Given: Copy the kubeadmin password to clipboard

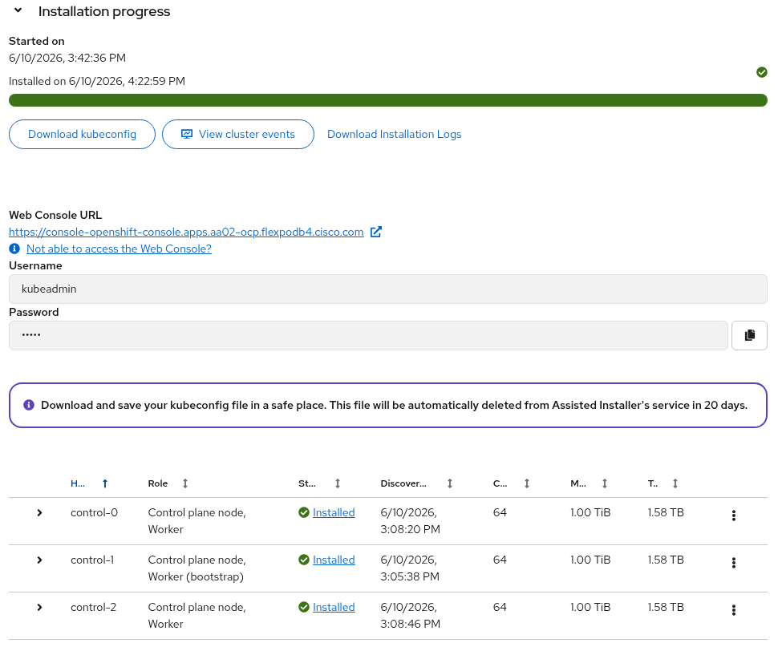Looking at the screenshot, I should (749, 336).
